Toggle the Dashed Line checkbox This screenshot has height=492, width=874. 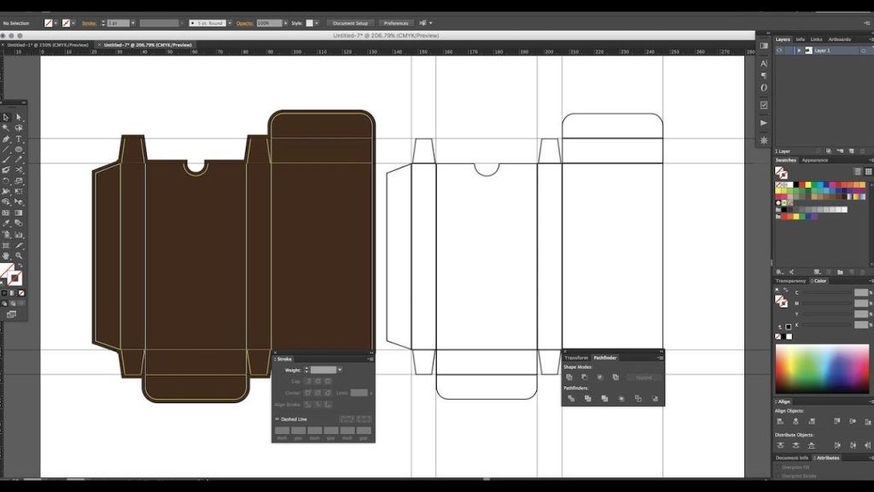coord(277,419)
